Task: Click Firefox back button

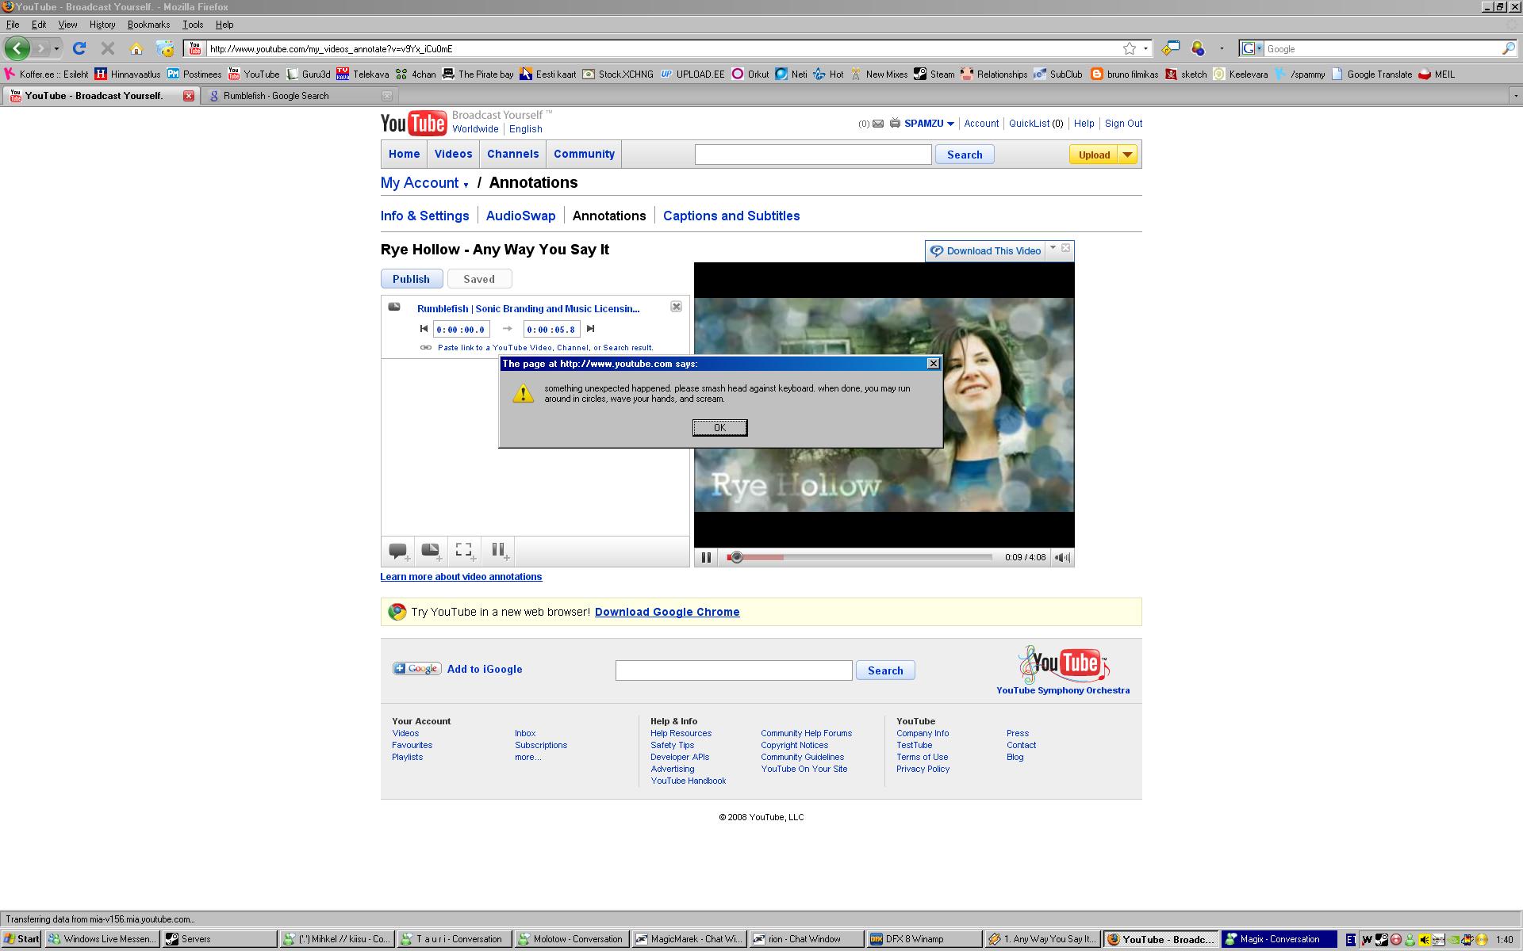Action: tap(17, 48)
